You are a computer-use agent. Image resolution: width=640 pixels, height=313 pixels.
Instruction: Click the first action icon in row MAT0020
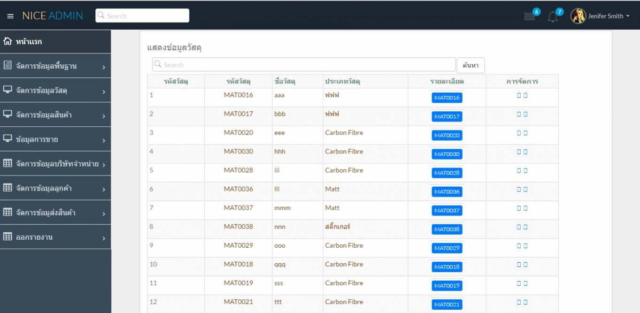point(519,133)
